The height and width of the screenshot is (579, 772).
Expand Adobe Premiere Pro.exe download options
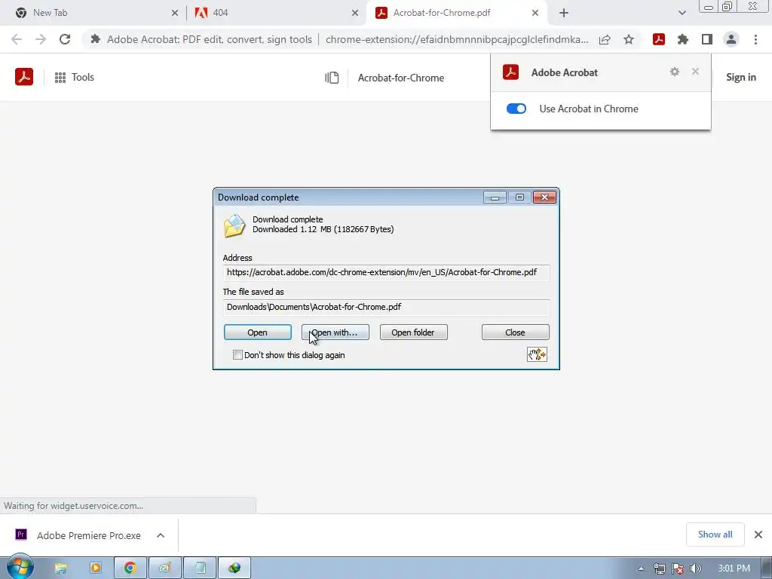coord(161,535)
